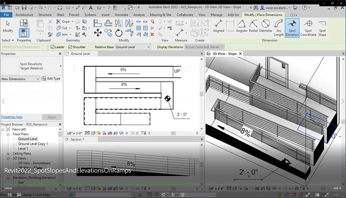Switch to the Manage ribbon tab
This screenshot has width=346, height=198.
(216, 15)
